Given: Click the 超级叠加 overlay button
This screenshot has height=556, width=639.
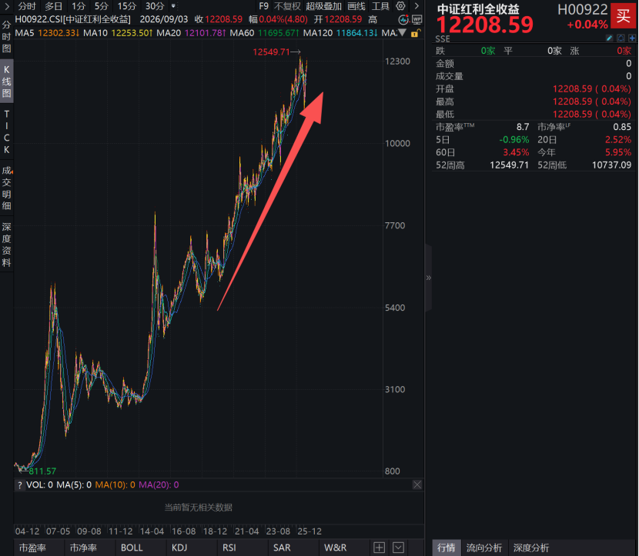Looking at the screenshot, I should tap(323, 6).
